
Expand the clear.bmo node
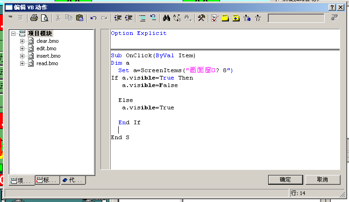point(22,41)
